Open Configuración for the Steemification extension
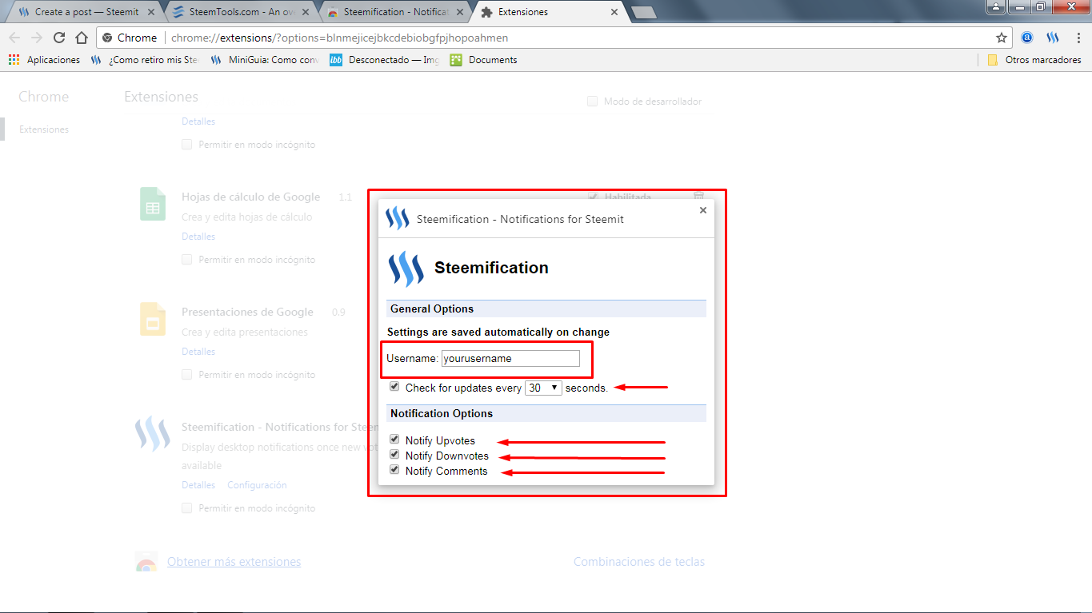1092x613 pixels. 257,485
